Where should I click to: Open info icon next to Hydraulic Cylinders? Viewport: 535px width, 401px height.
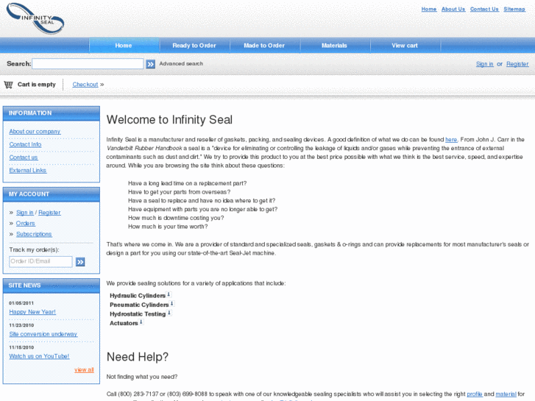[169, 294]
